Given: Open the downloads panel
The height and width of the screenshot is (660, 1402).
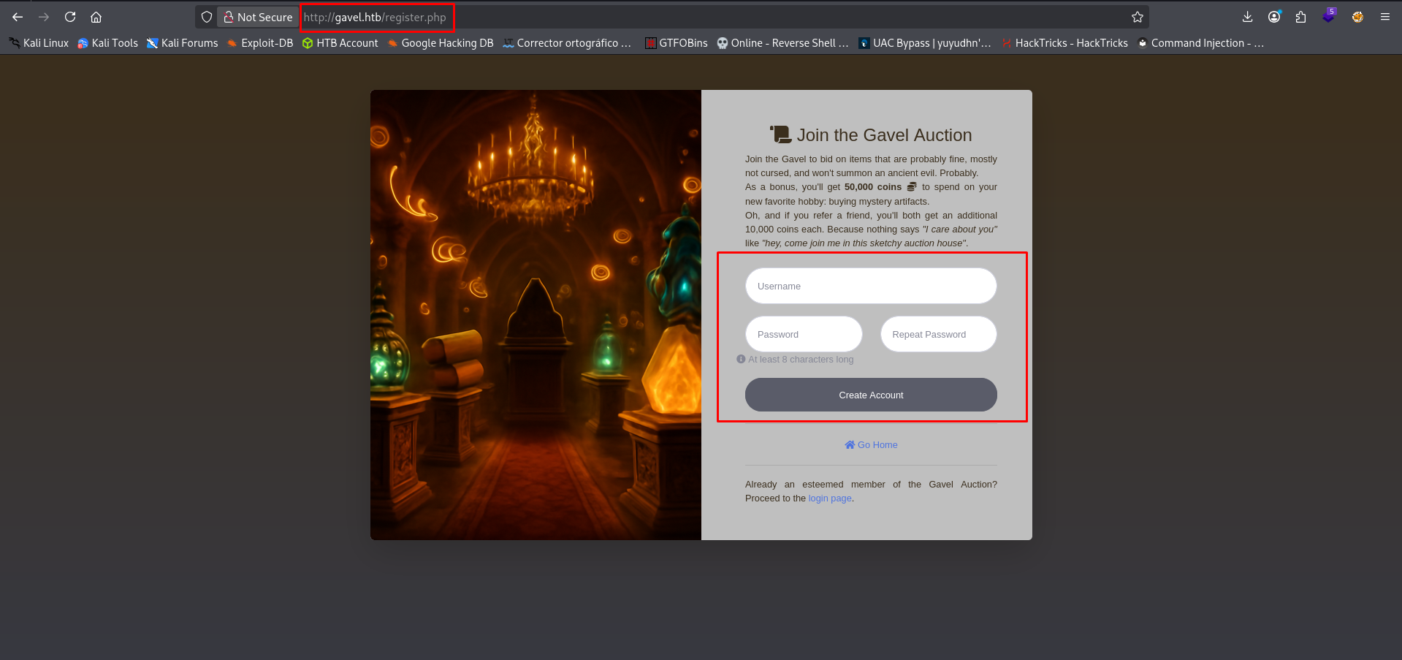Looking at the screenshot, I should [x=1247, y=17].
